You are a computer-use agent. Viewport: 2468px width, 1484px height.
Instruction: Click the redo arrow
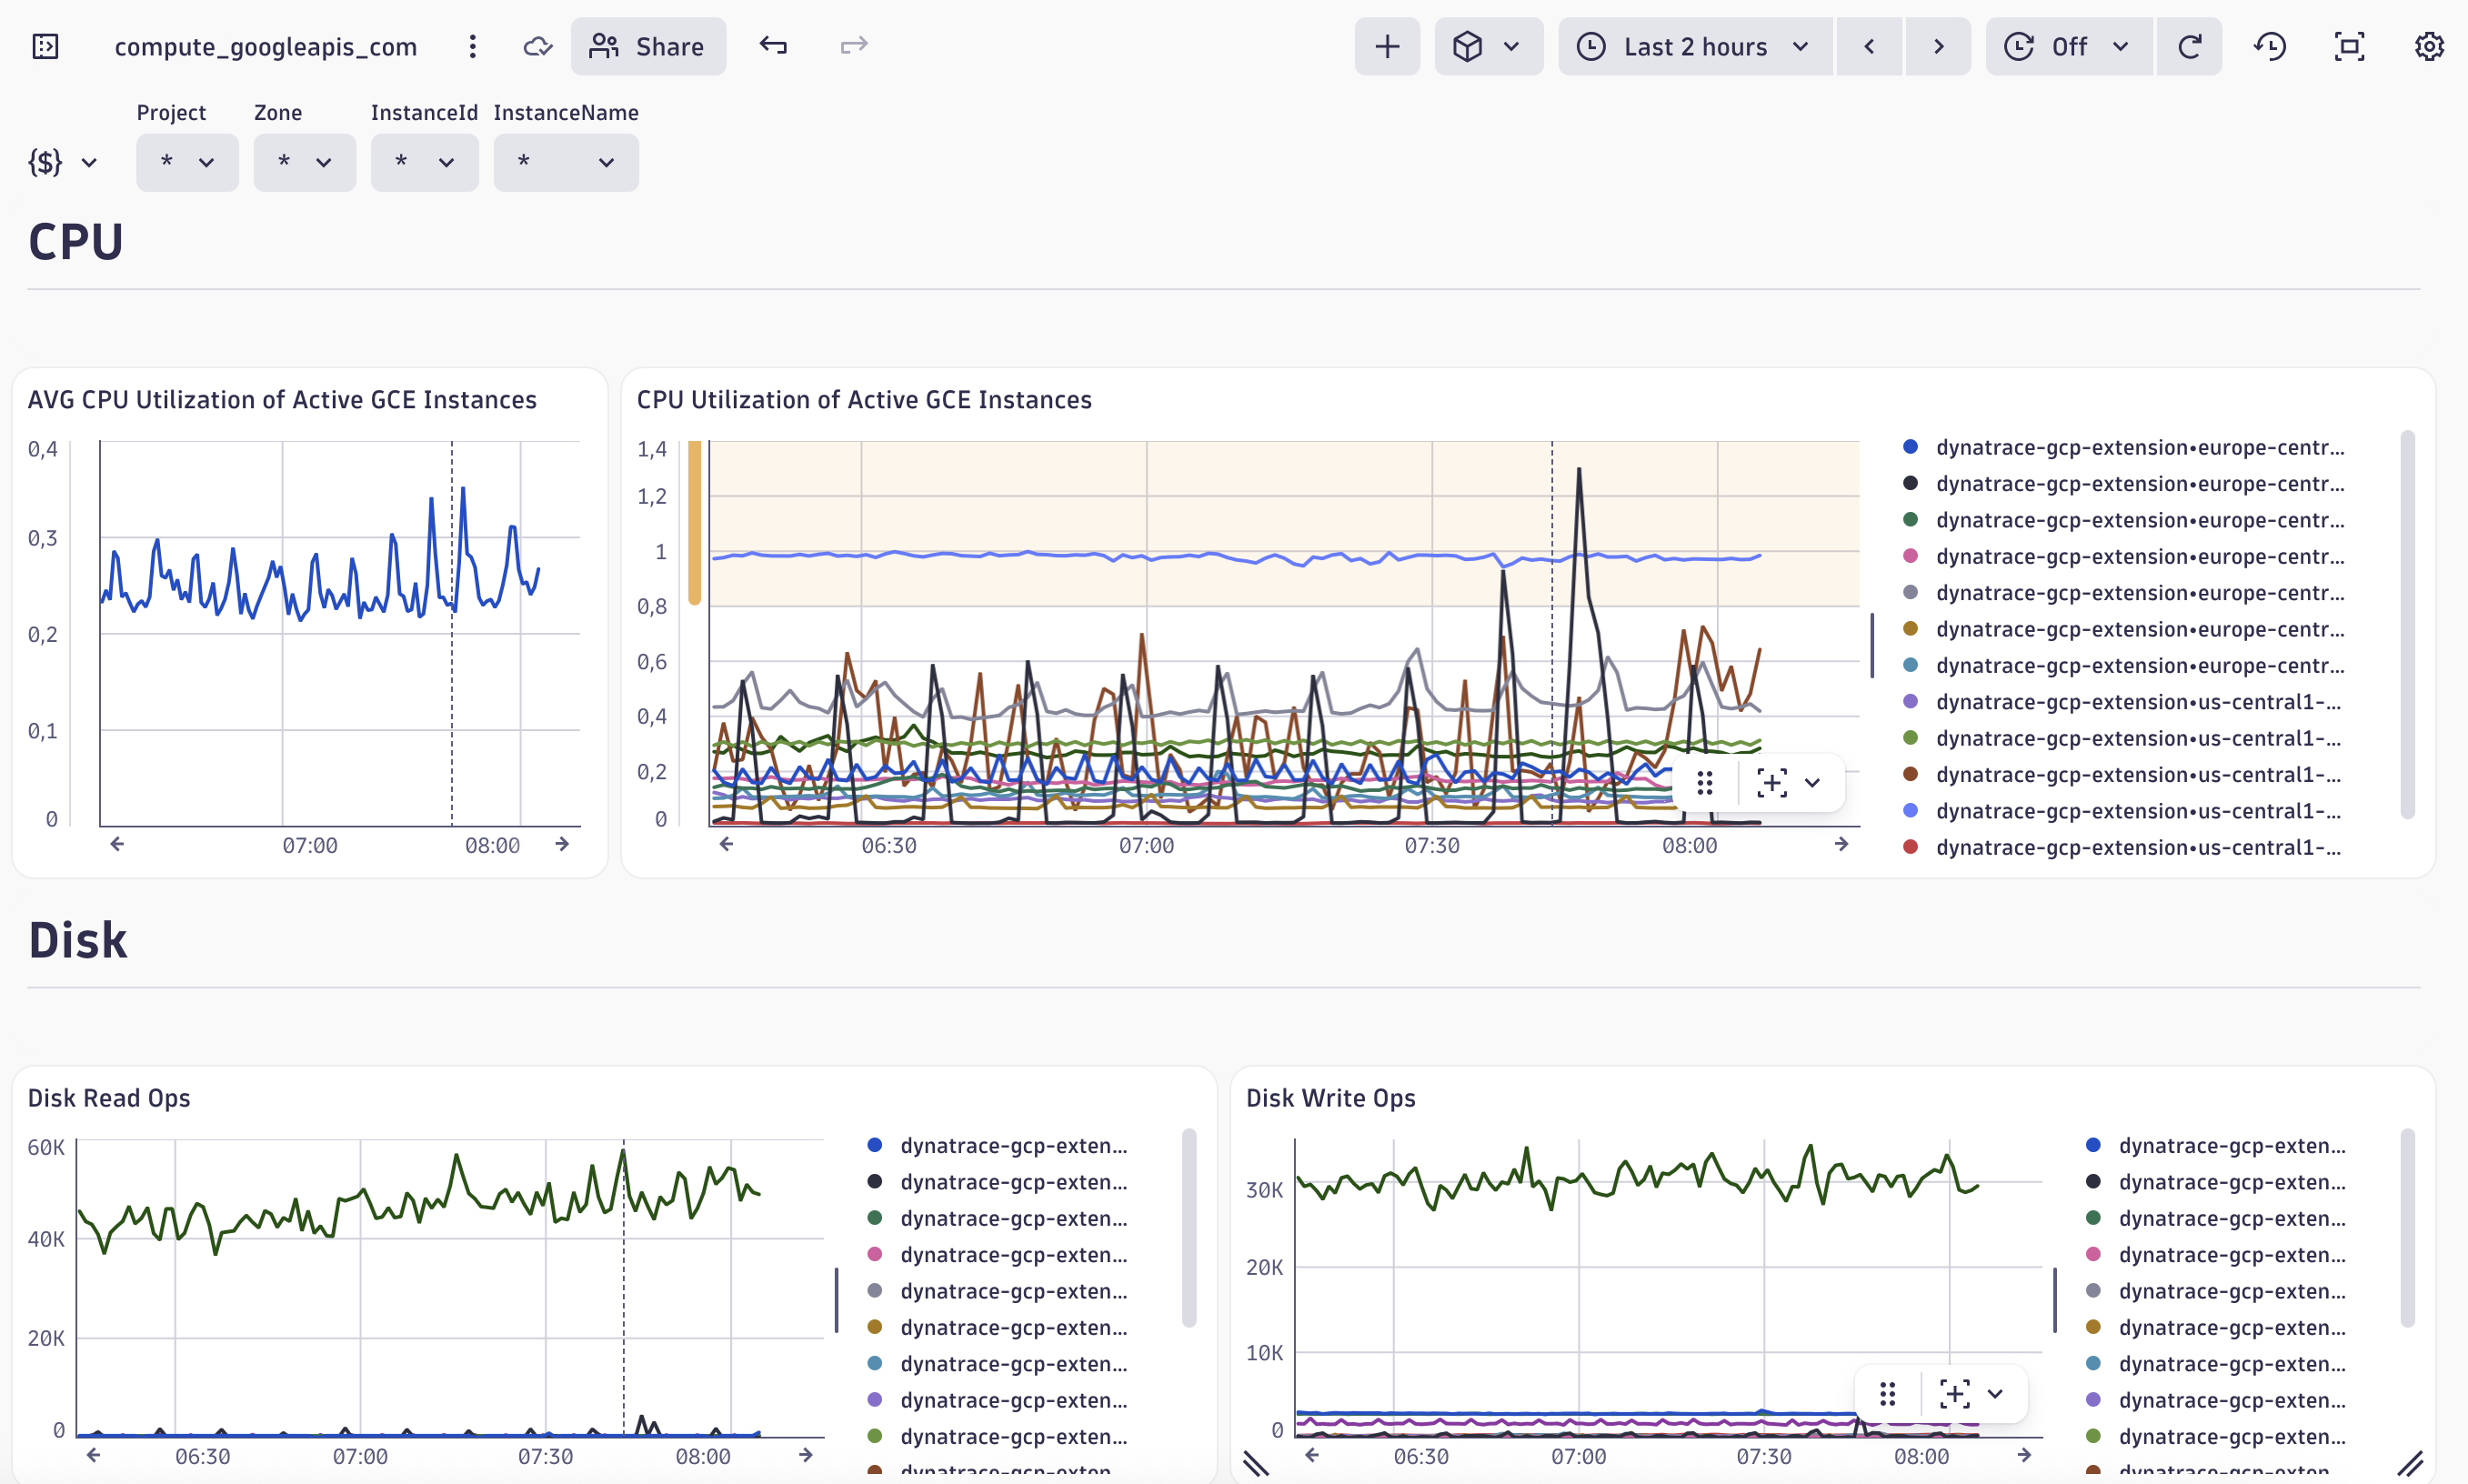click(853, 45)
